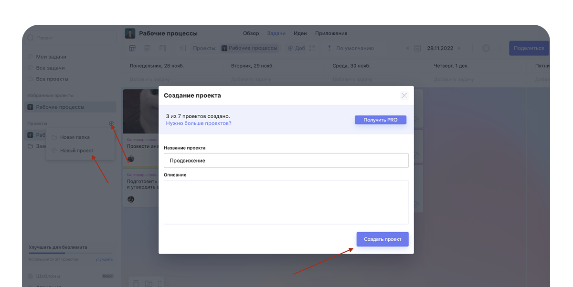Click the Рабочие процессы project filter chip
573x287 pixels.
tap(250, 48)
